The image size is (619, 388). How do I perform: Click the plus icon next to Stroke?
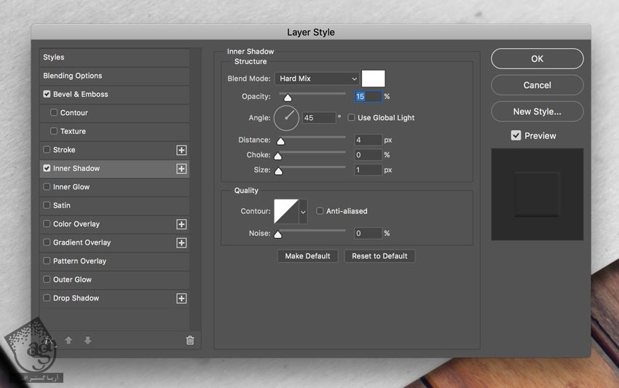pyautogui.click(x=181, y=150)
